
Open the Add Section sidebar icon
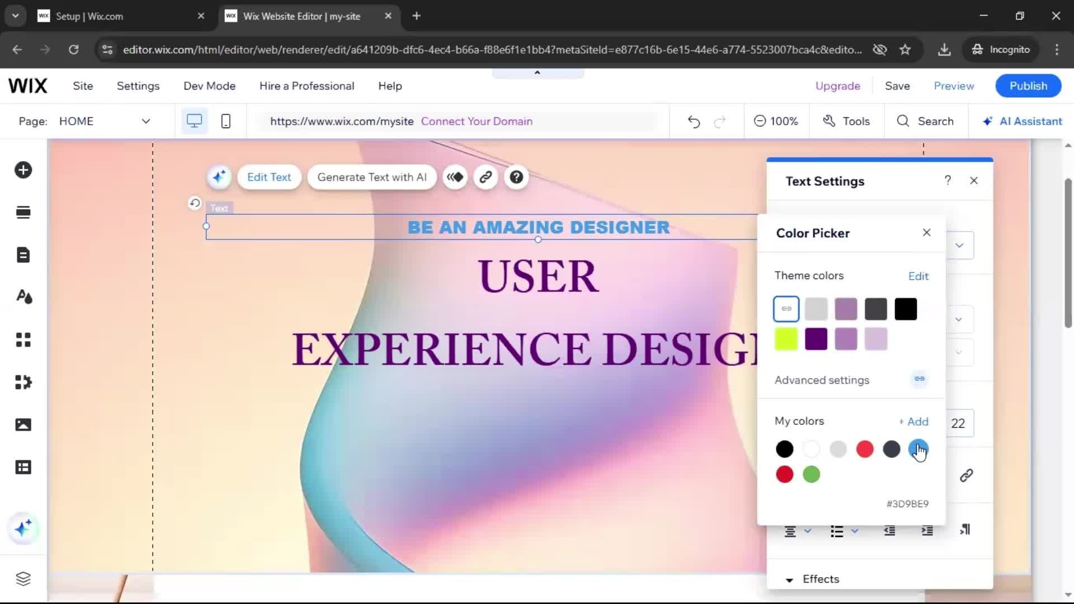pos(23,213)
